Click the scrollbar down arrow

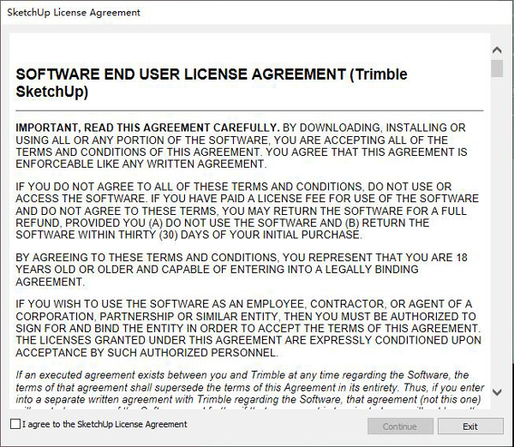coord(497,392)
